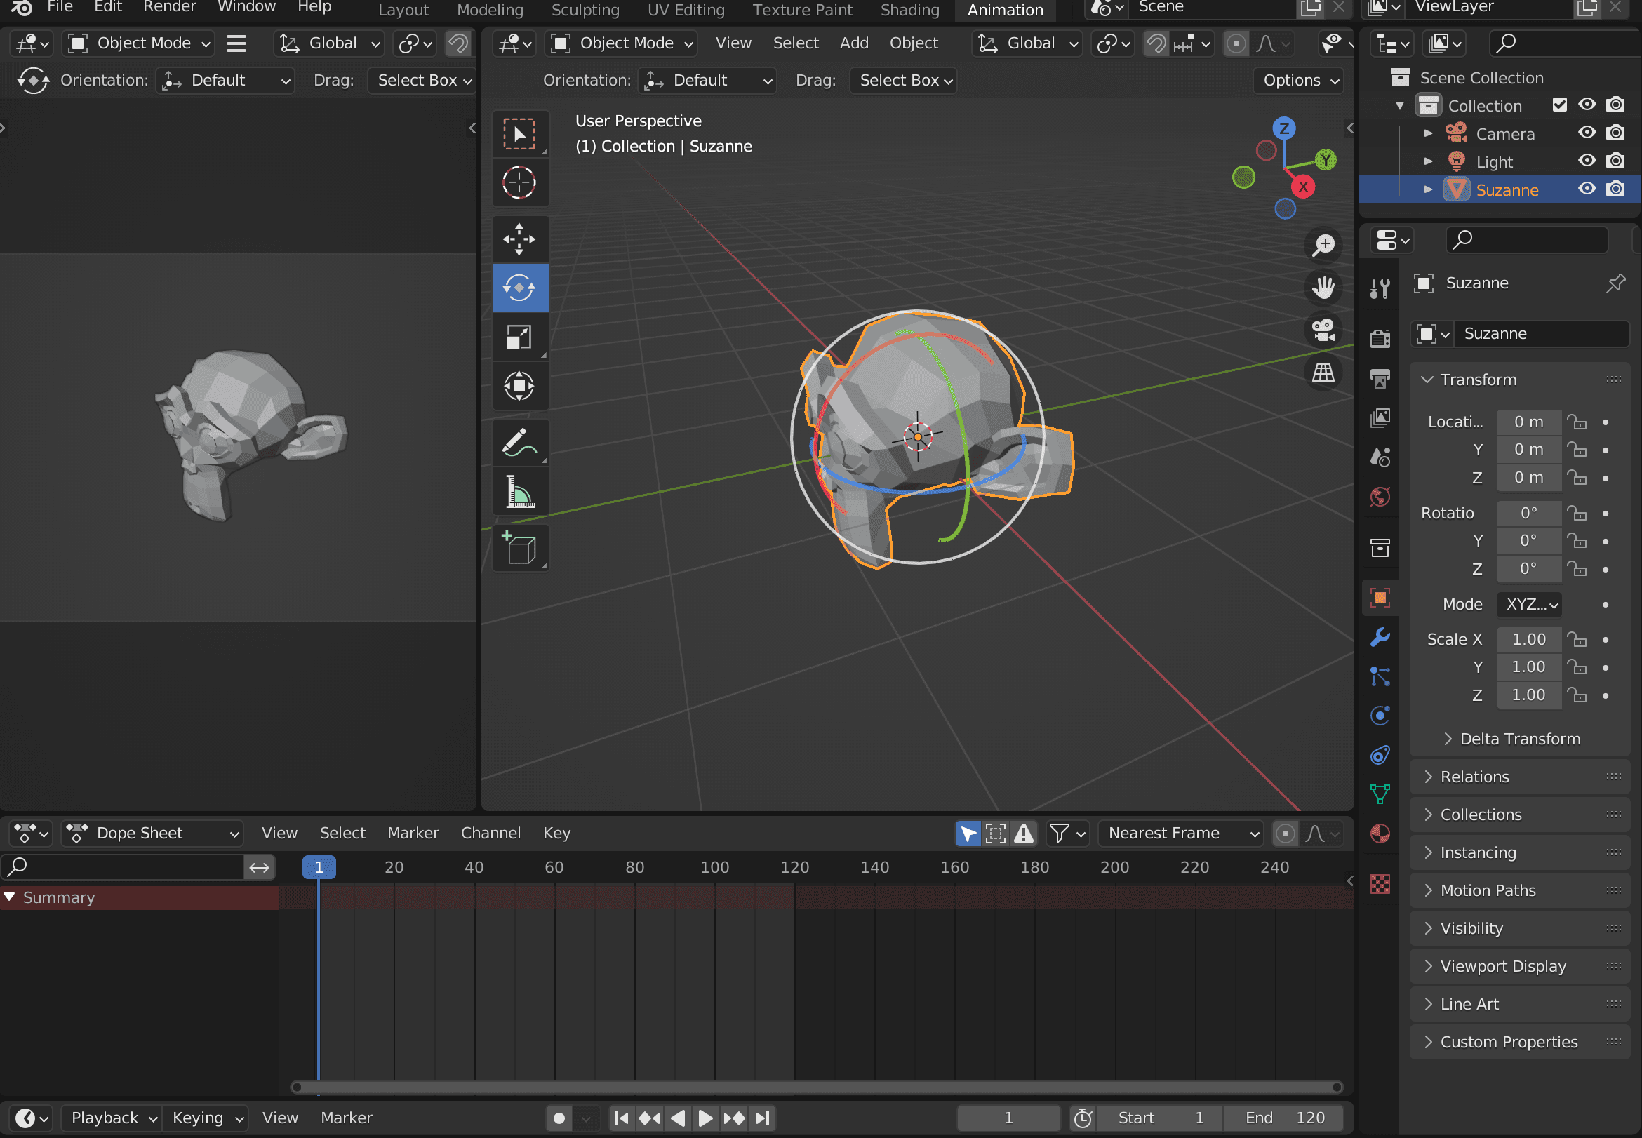This screenshot has height=1138, width=1642.
Task: Activate the Transform tool
Action: click(520, 387)
